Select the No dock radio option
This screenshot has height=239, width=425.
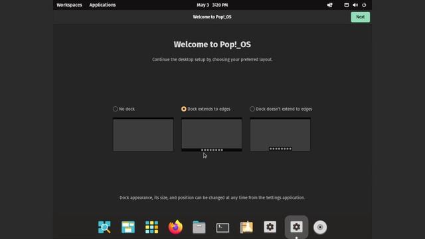pos(124,109)
